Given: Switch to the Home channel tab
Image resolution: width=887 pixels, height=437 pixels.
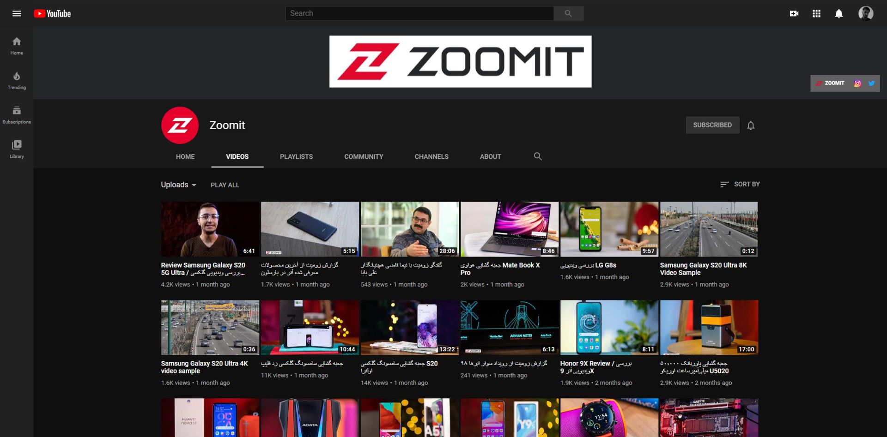Looking at the screenshot, I should point(185,156).
